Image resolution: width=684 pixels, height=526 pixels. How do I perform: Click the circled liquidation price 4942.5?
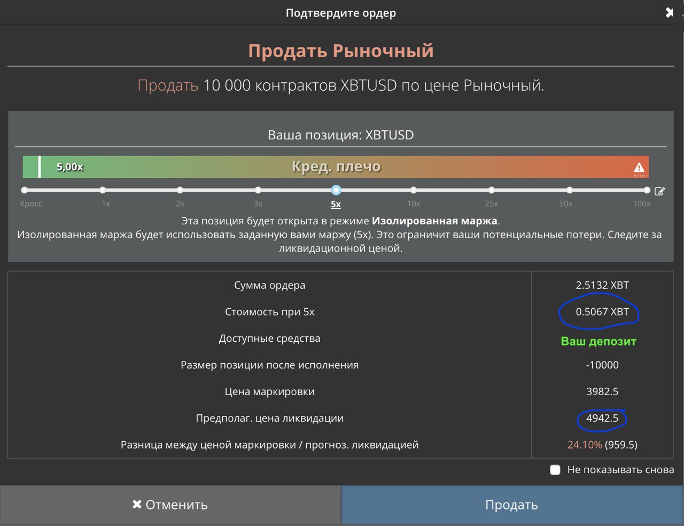(602, 418)
